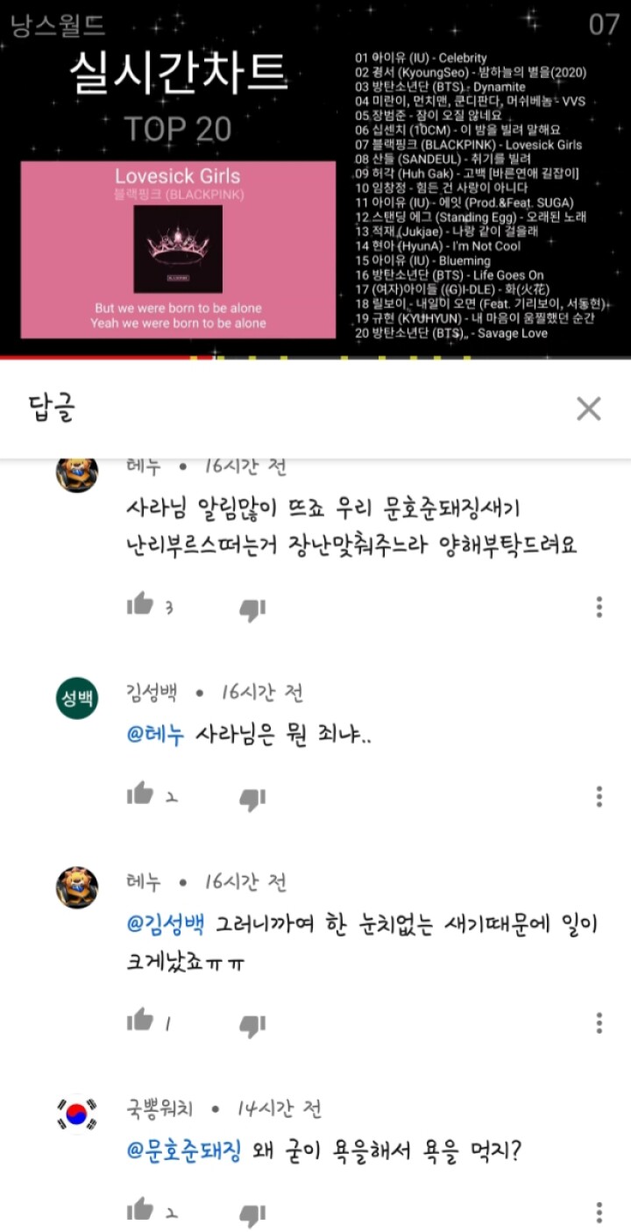Open more options for 헤누's first comment
The image size is (631, 1232).
599,607
